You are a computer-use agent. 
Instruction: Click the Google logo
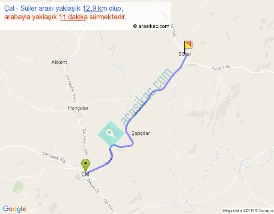tap(15, 209)
